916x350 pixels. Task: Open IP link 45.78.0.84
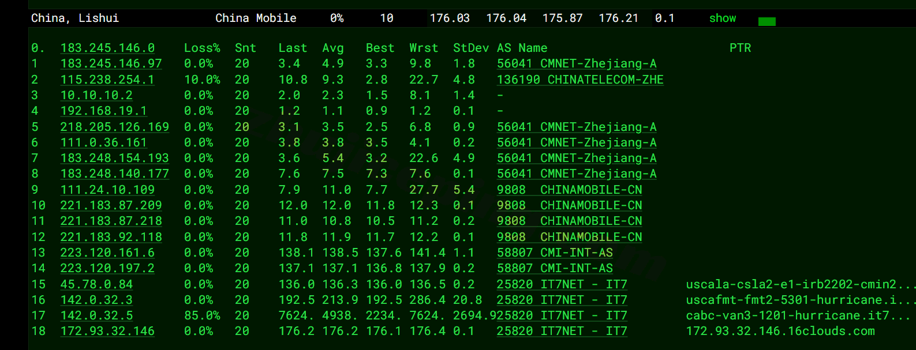[96, 285]
